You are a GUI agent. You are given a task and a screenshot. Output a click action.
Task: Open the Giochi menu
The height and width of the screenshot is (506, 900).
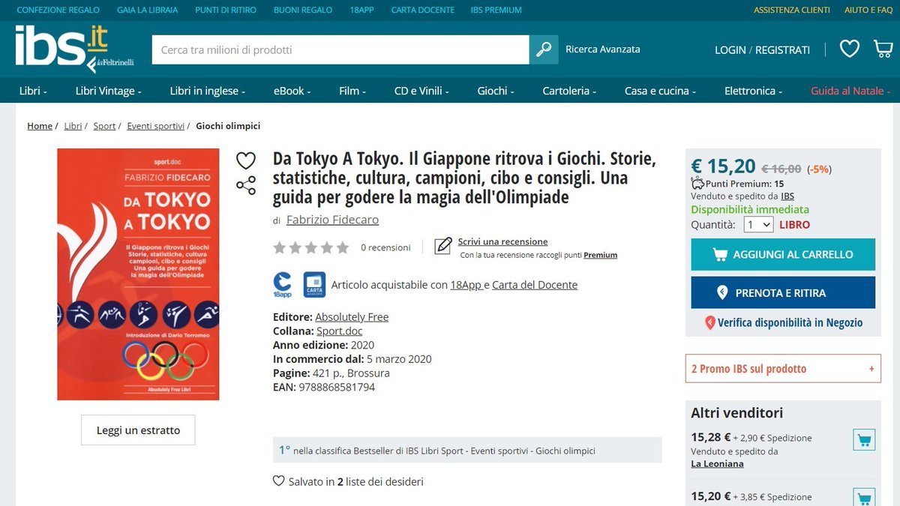pyautogui.click(x=496, y=91)
